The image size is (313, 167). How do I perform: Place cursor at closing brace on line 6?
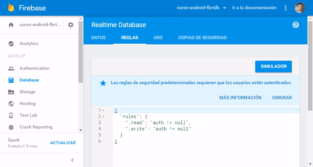tap(116, 142)
